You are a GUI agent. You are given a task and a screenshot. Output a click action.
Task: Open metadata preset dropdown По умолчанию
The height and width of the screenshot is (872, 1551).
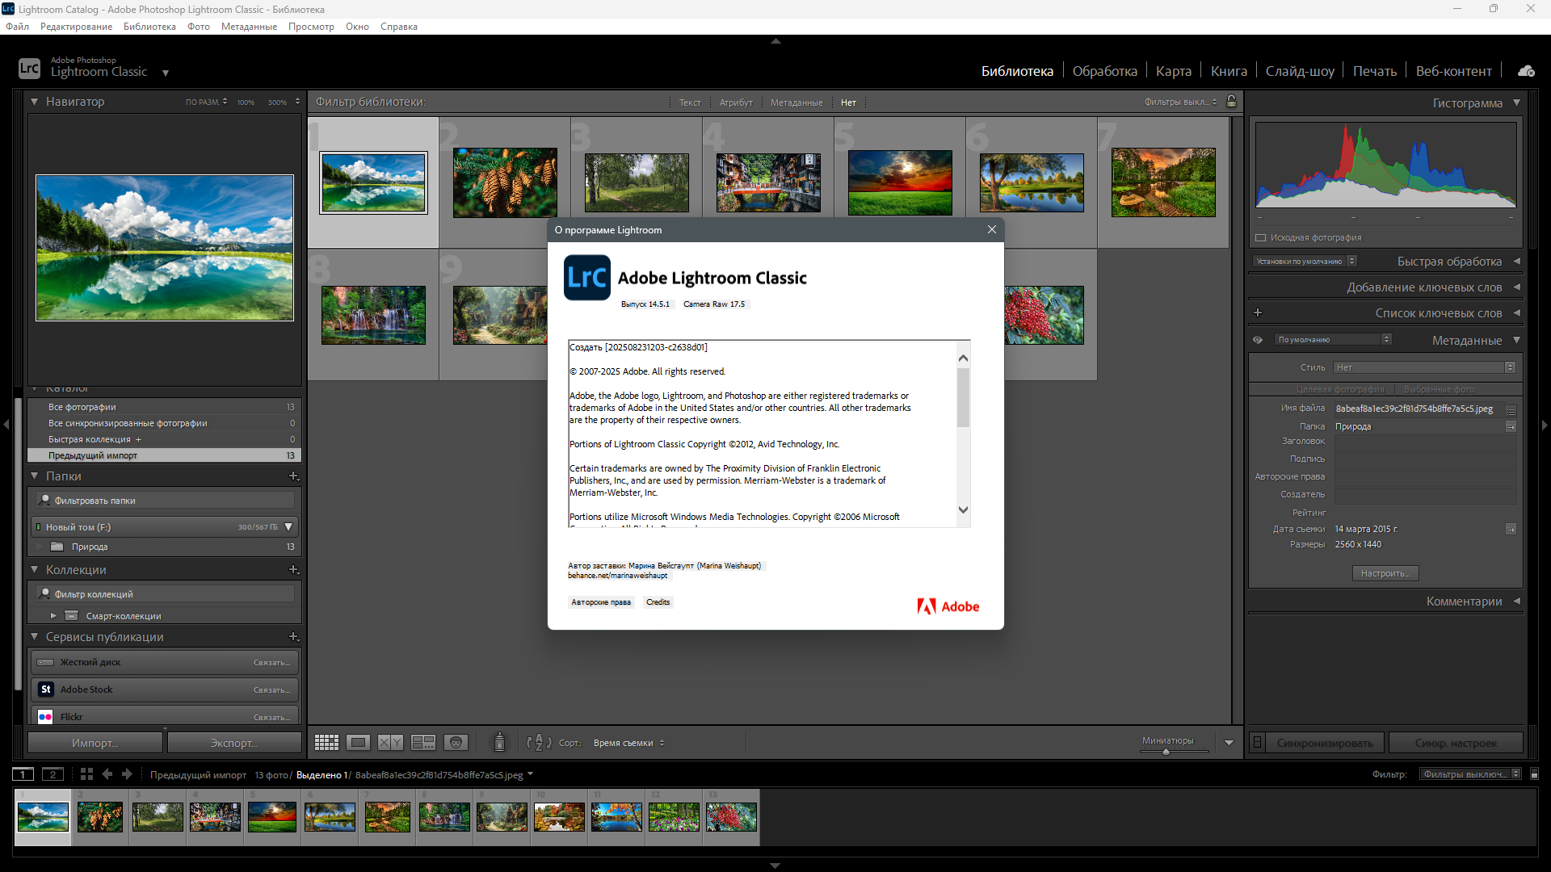coord(1333,340)
